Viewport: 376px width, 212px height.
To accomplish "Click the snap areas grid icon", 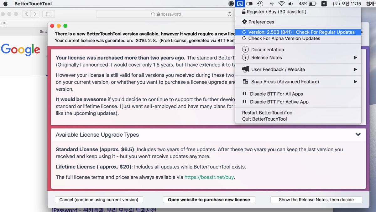I will pyautogui.click(x=245, y=82).
